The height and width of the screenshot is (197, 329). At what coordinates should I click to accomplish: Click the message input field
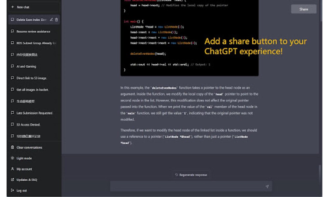click(x=191, y=186)
